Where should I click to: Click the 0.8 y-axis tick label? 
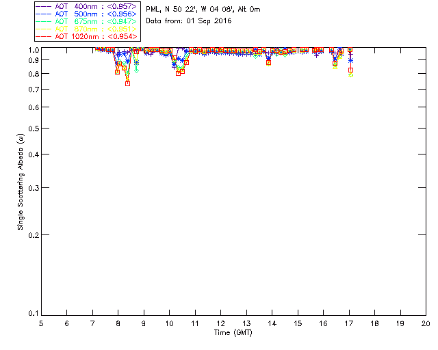coord(34,74)
